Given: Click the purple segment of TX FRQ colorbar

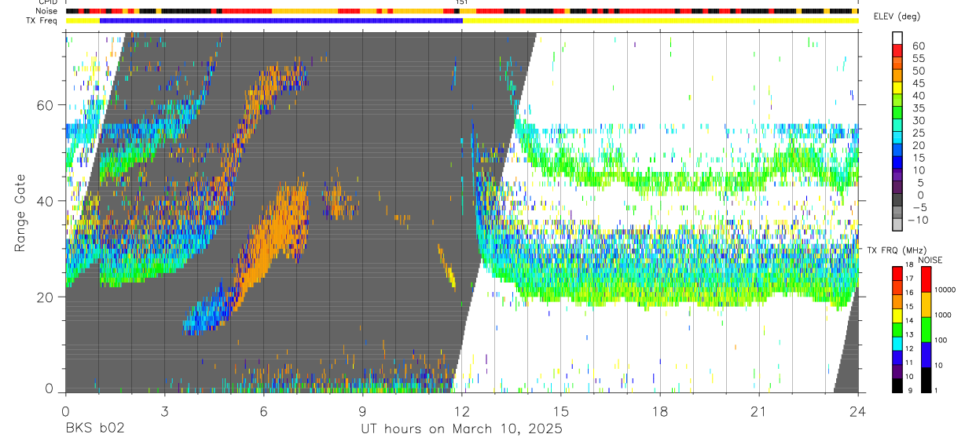Looking at the screenshot, I should coord(897,371).
